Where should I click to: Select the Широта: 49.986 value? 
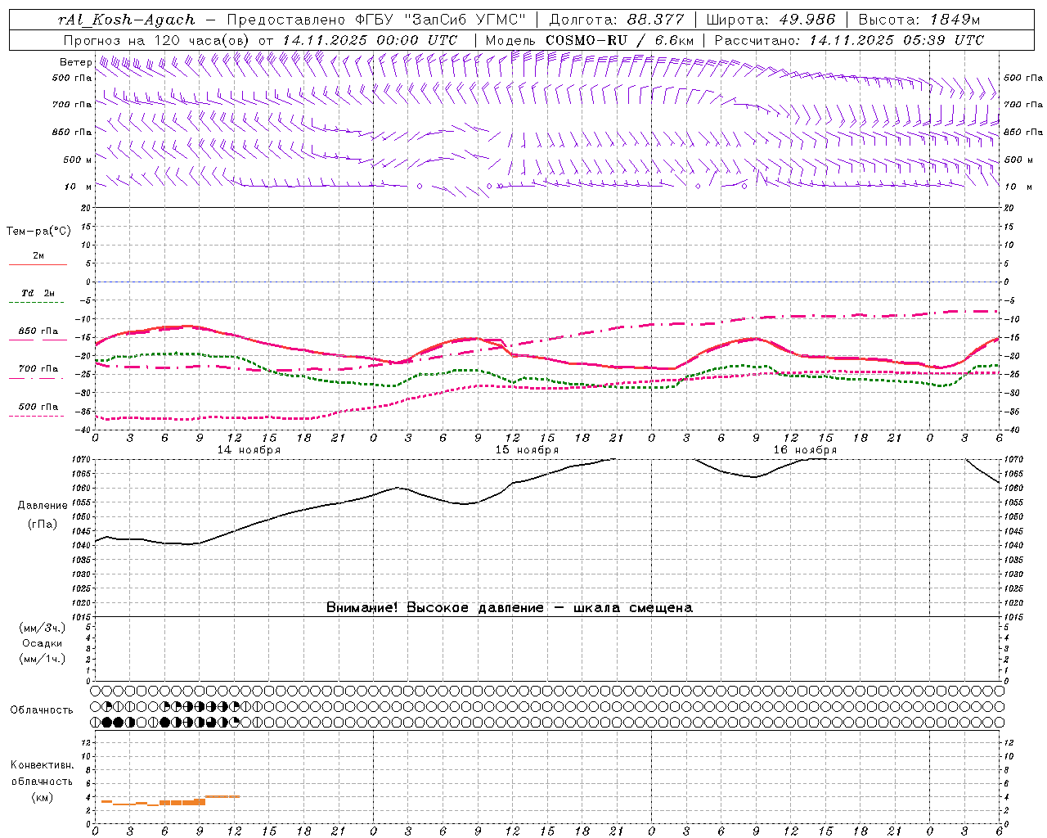point(771,20)
